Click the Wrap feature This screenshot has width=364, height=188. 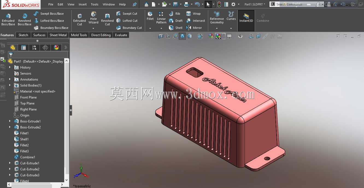(193, 14)
